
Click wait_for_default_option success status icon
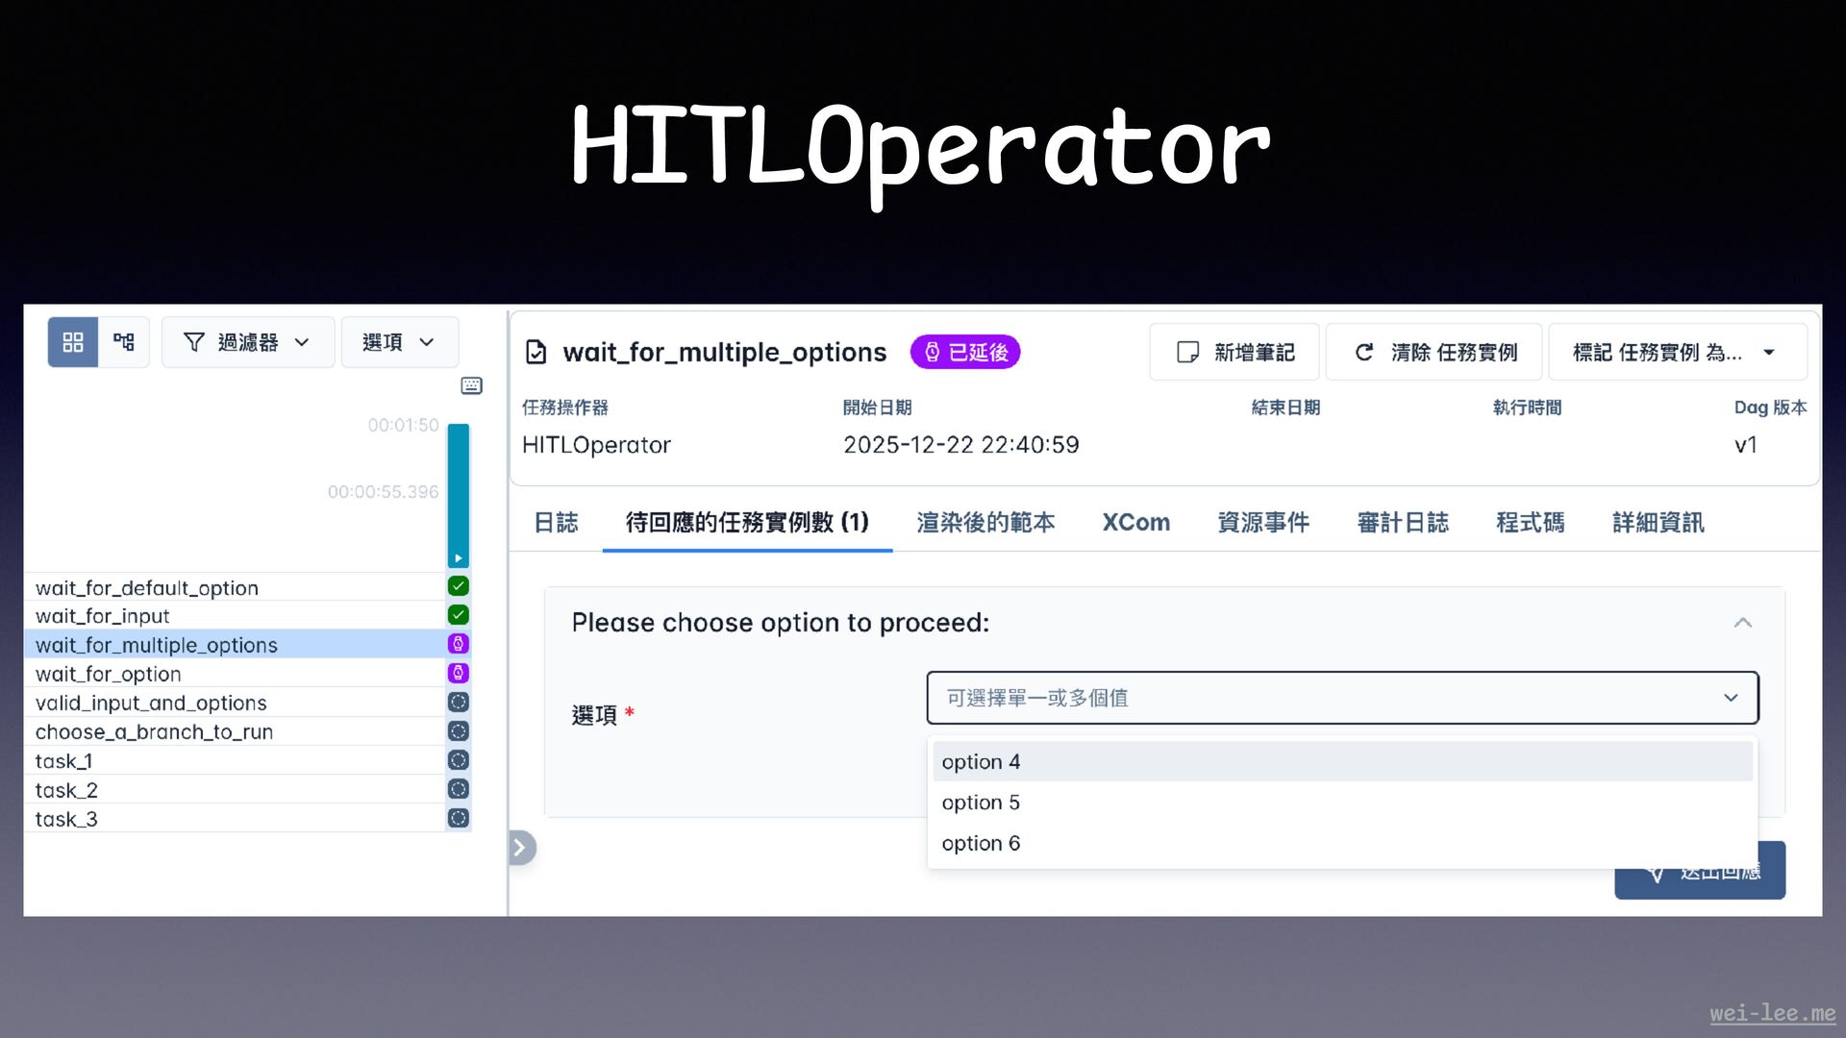click(x=459, y=586)
